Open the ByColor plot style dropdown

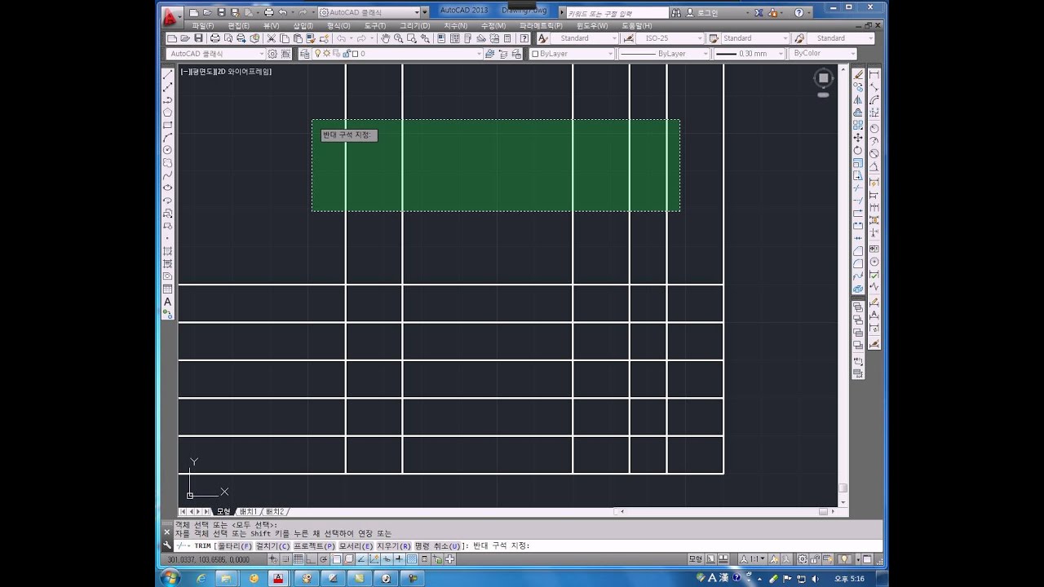click(x=822, y=54)
